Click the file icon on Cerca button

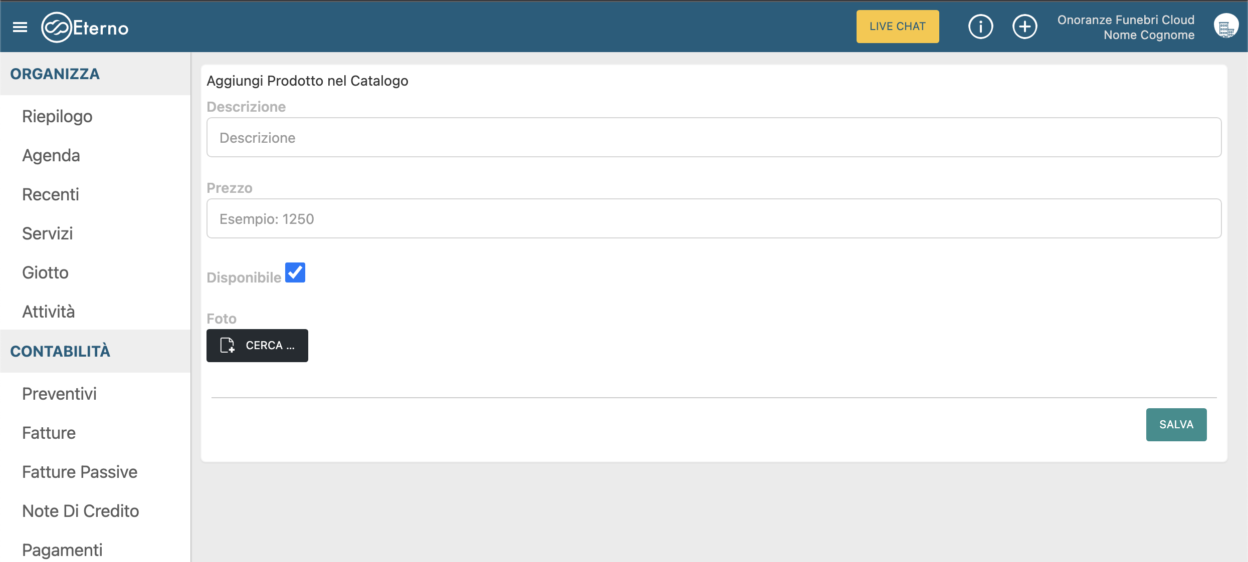pos(228,346)
